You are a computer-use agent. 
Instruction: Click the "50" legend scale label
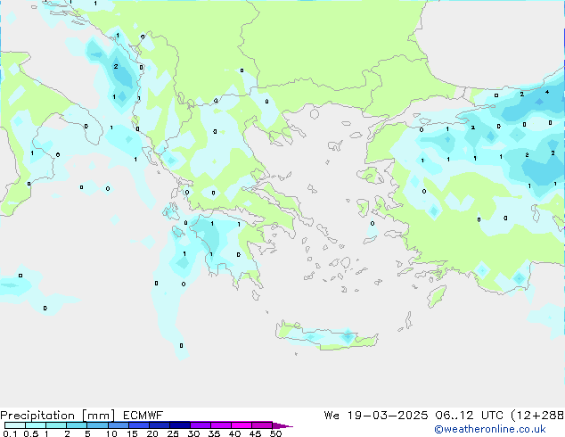point(275,433)
